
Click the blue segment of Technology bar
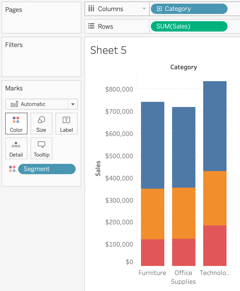(215, 126)
